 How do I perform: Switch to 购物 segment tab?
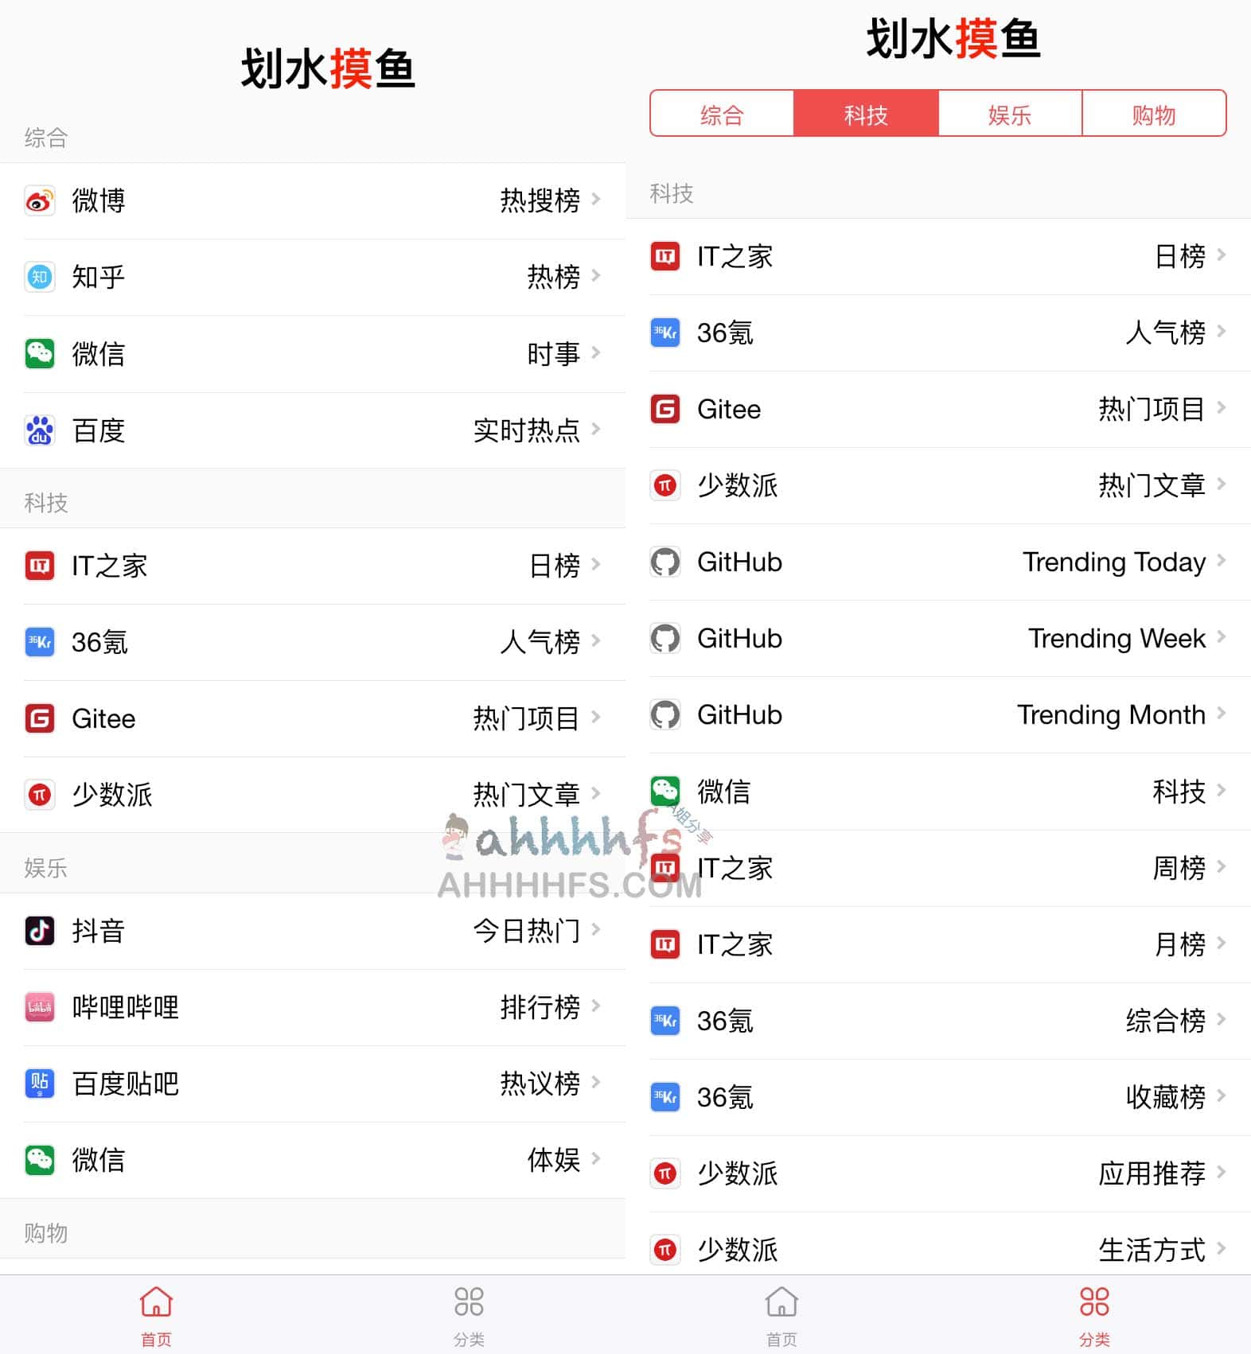(1154, 114)
